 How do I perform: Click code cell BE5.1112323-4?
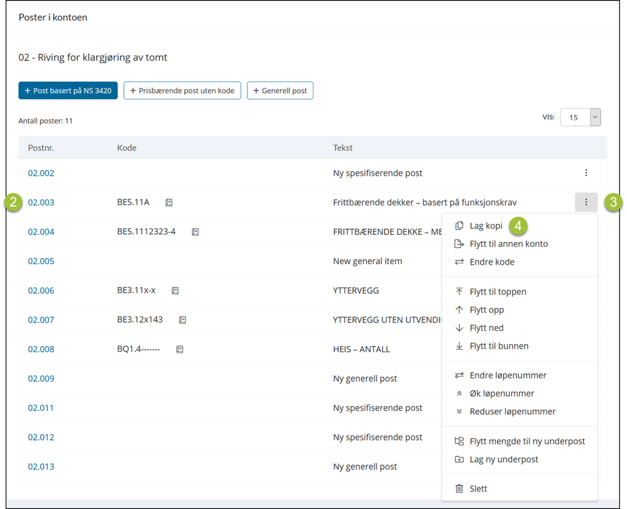click(146, 232)
